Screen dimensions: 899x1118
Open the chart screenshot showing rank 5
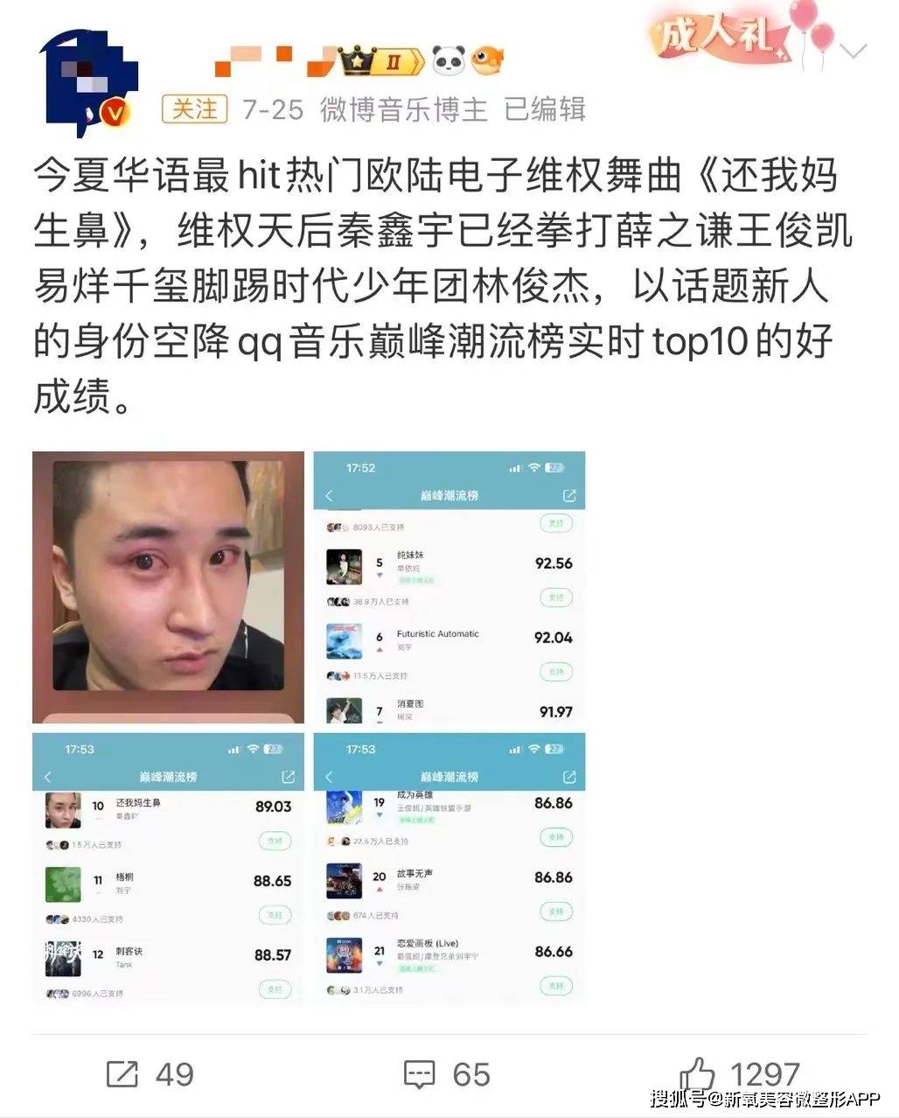(x=449, y=587)
